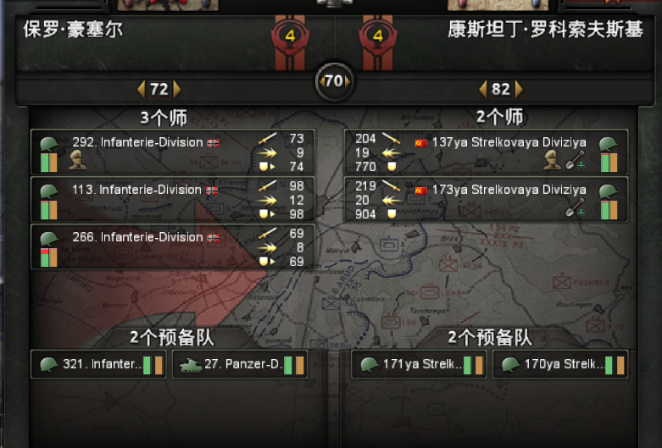Click the 266. Infanterie-Division attack sword icon
Image resolution: width=662 pixels, height=448 pixels.
pyautogui.click(x=267, y=233)
